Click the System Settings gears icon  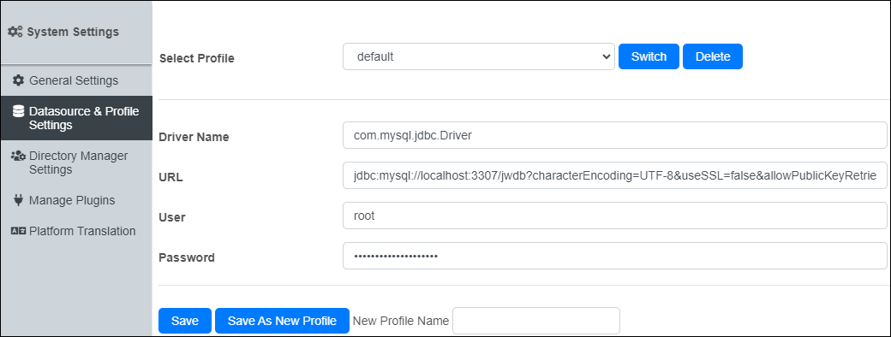point(15,32)
